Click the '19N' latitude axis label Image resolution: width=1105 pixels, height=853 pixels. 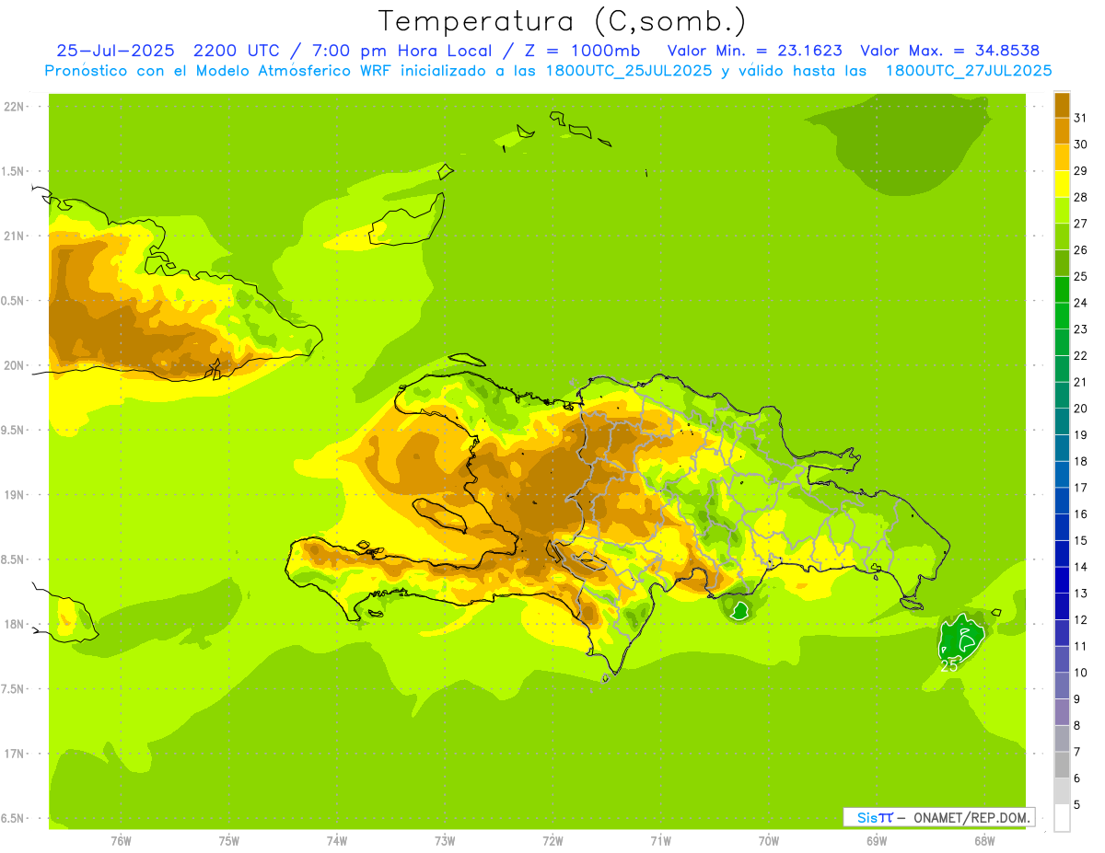pos(13,495)
